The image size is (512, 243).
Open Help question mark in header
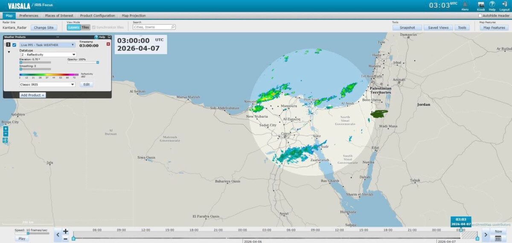coord(492,4)
